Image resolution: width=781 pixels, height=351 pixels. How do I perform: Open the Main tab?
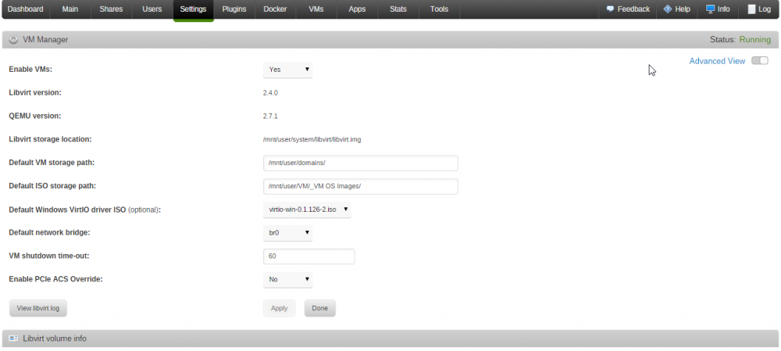pyautogui.click(x=70, y=9)
